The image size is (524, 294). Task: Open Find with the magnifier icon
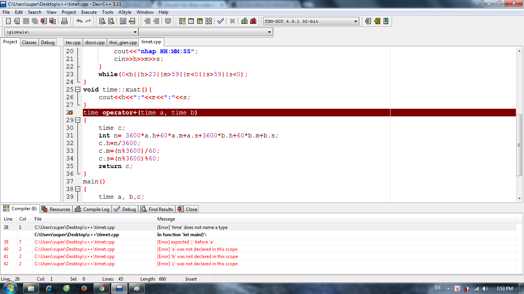point(102,21)
